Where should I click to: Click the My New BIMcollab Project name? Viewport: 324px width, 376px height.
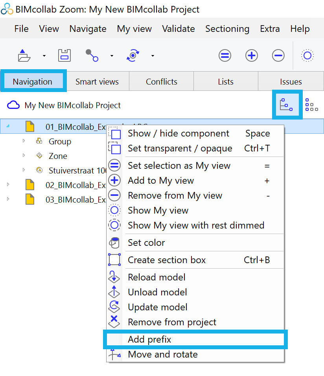[x=73, y=105]
